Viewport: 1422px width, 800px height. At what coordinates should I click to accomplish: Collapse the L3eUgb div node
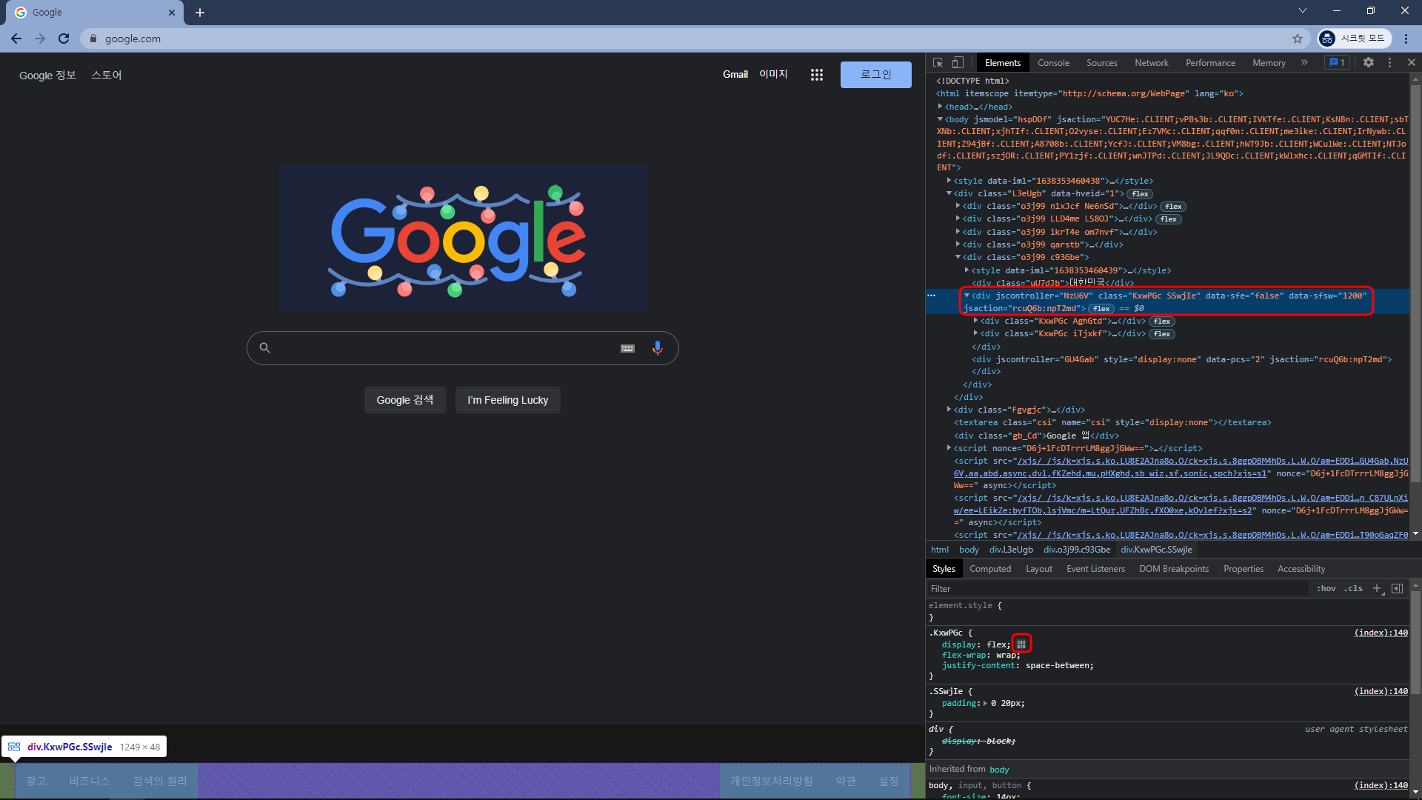[949, 193]
